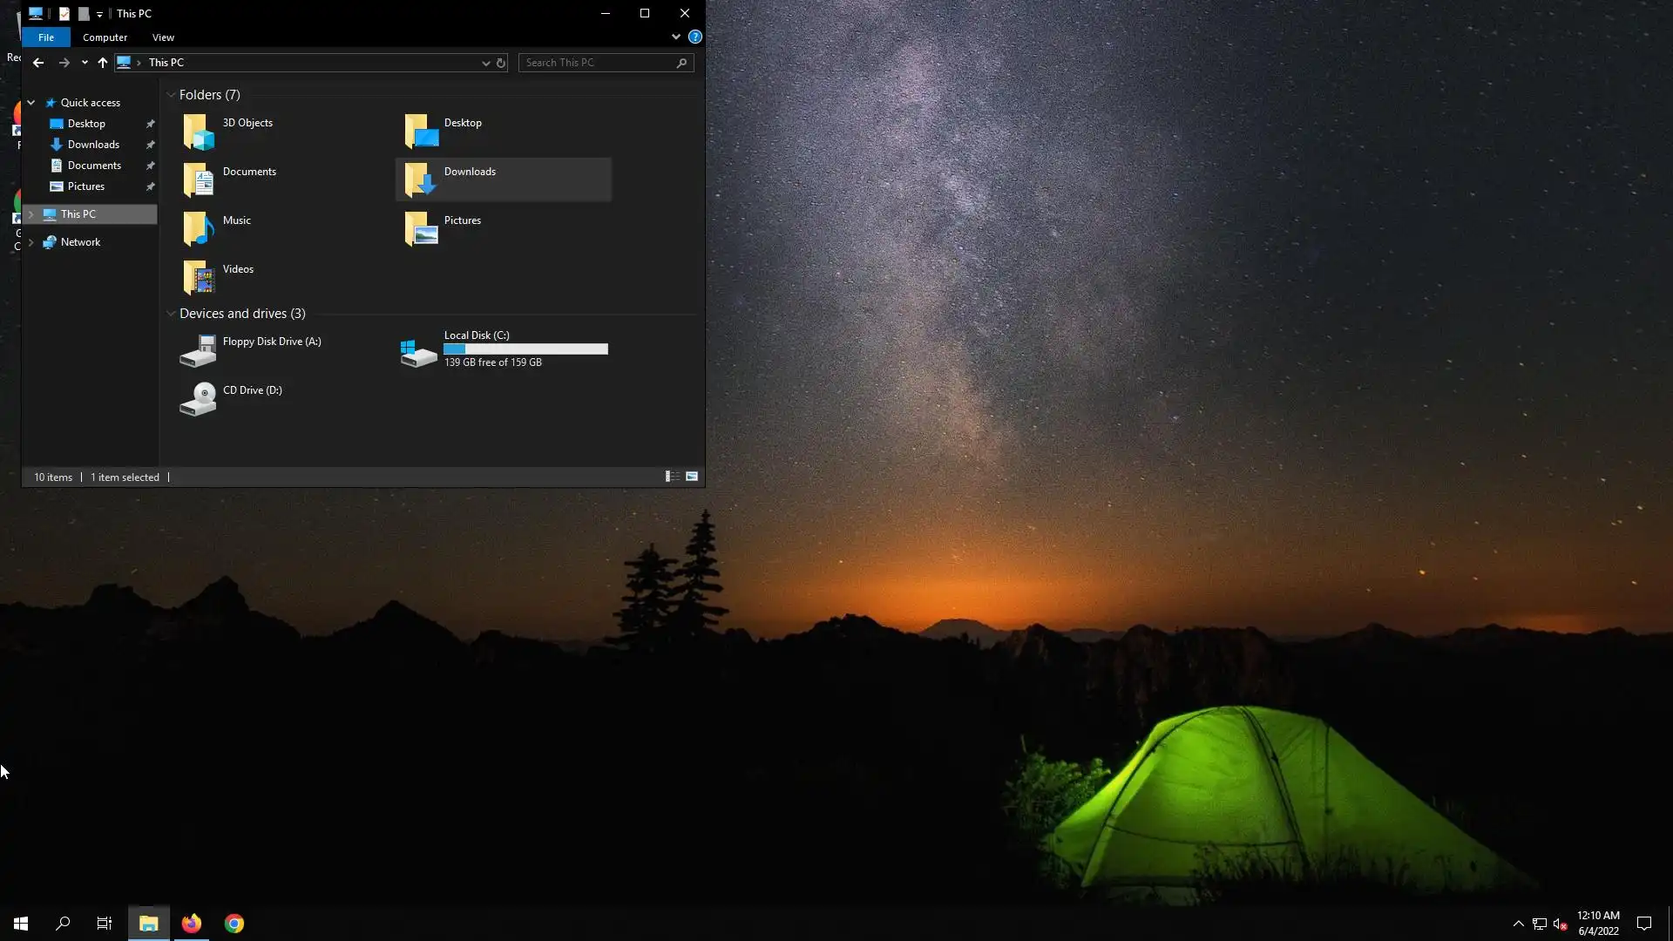Select the Videos folder icon
Image resolution: width=1673 pixels, height=941 pixels.
coord(199,278)
